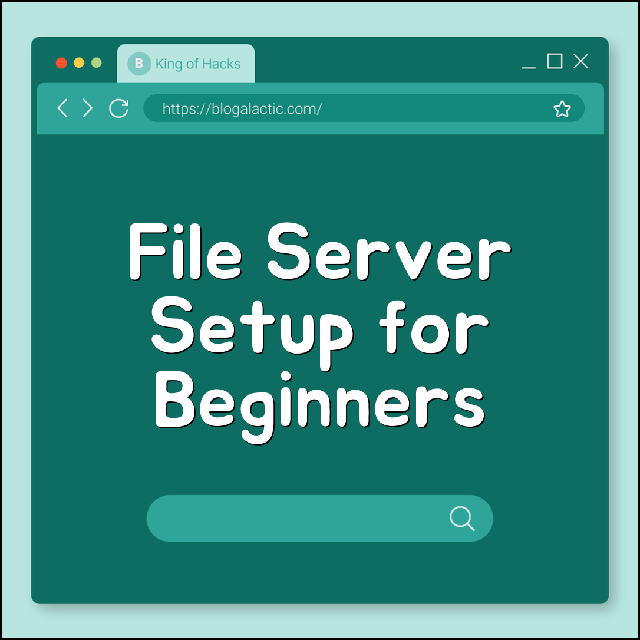Bookmark the page using the star toggle
Screen dimensions: 640x640
[562, 108]
